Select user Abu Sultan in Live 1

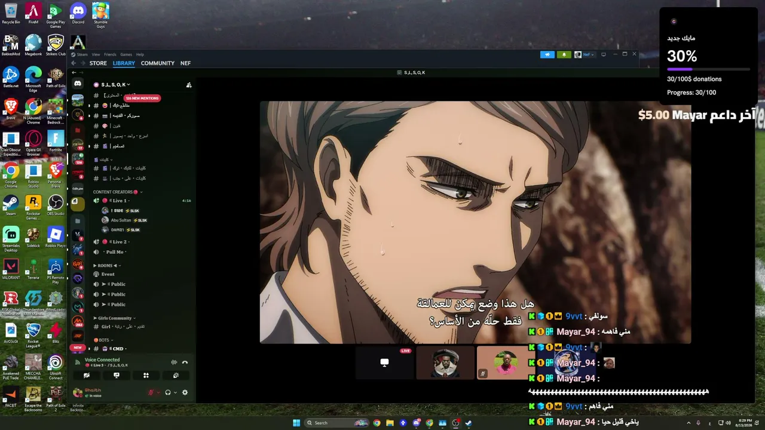click(124, 220)
